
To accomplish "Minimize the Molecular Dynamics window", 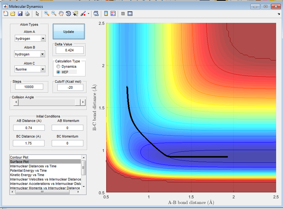I will (255, 6).
